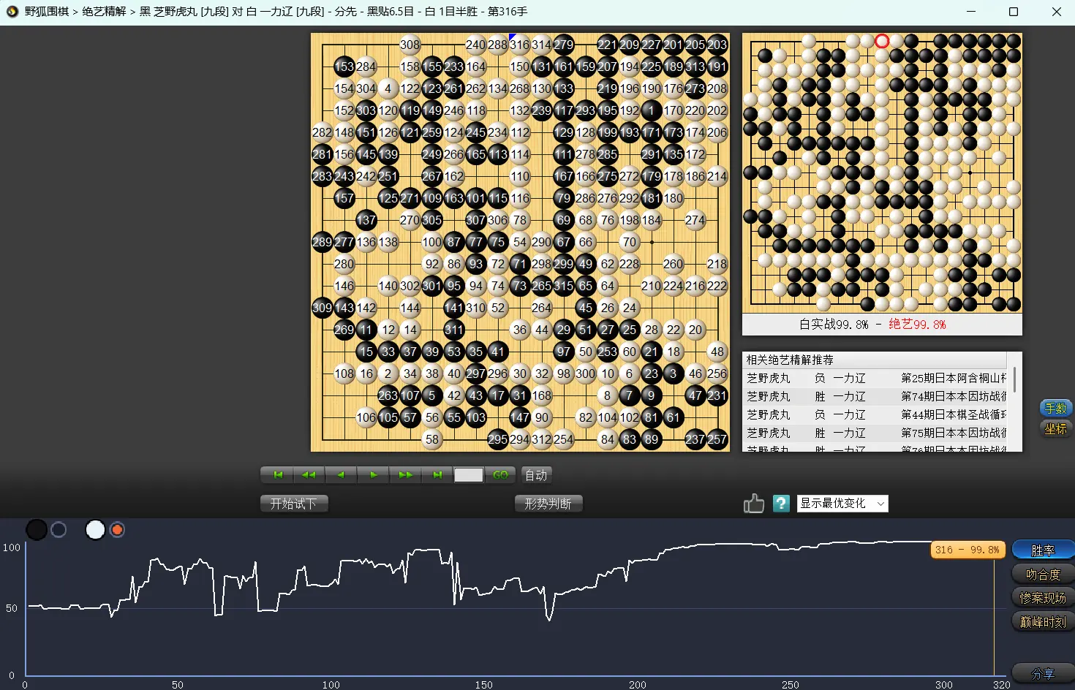This screenshot has height=690, width=1075.
Task: Click the 开始试下 button
Action: point(294,504)
